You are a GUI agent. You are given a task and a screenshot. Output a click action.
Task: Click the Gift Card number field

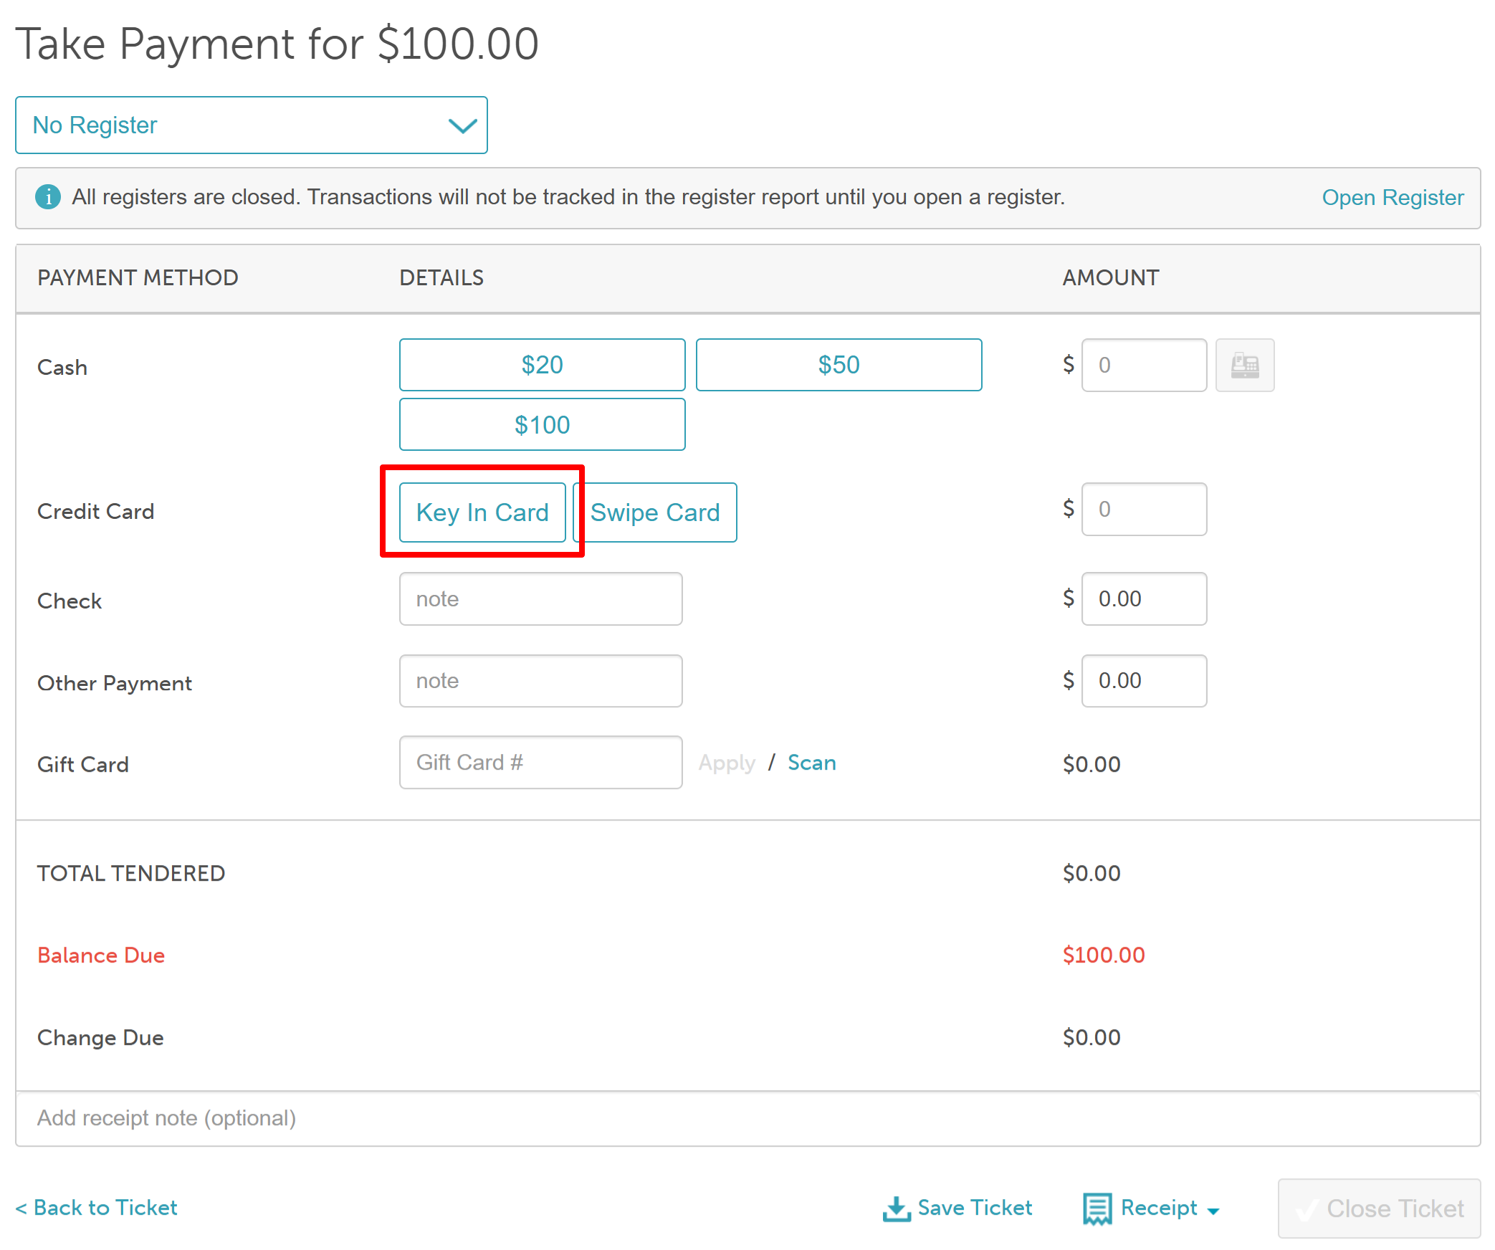tap(540, 763)
